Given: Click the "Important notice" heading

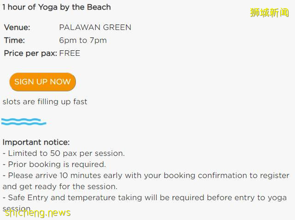Looking at the screenshot, I should pyautogui.click(x=36, y=143).
